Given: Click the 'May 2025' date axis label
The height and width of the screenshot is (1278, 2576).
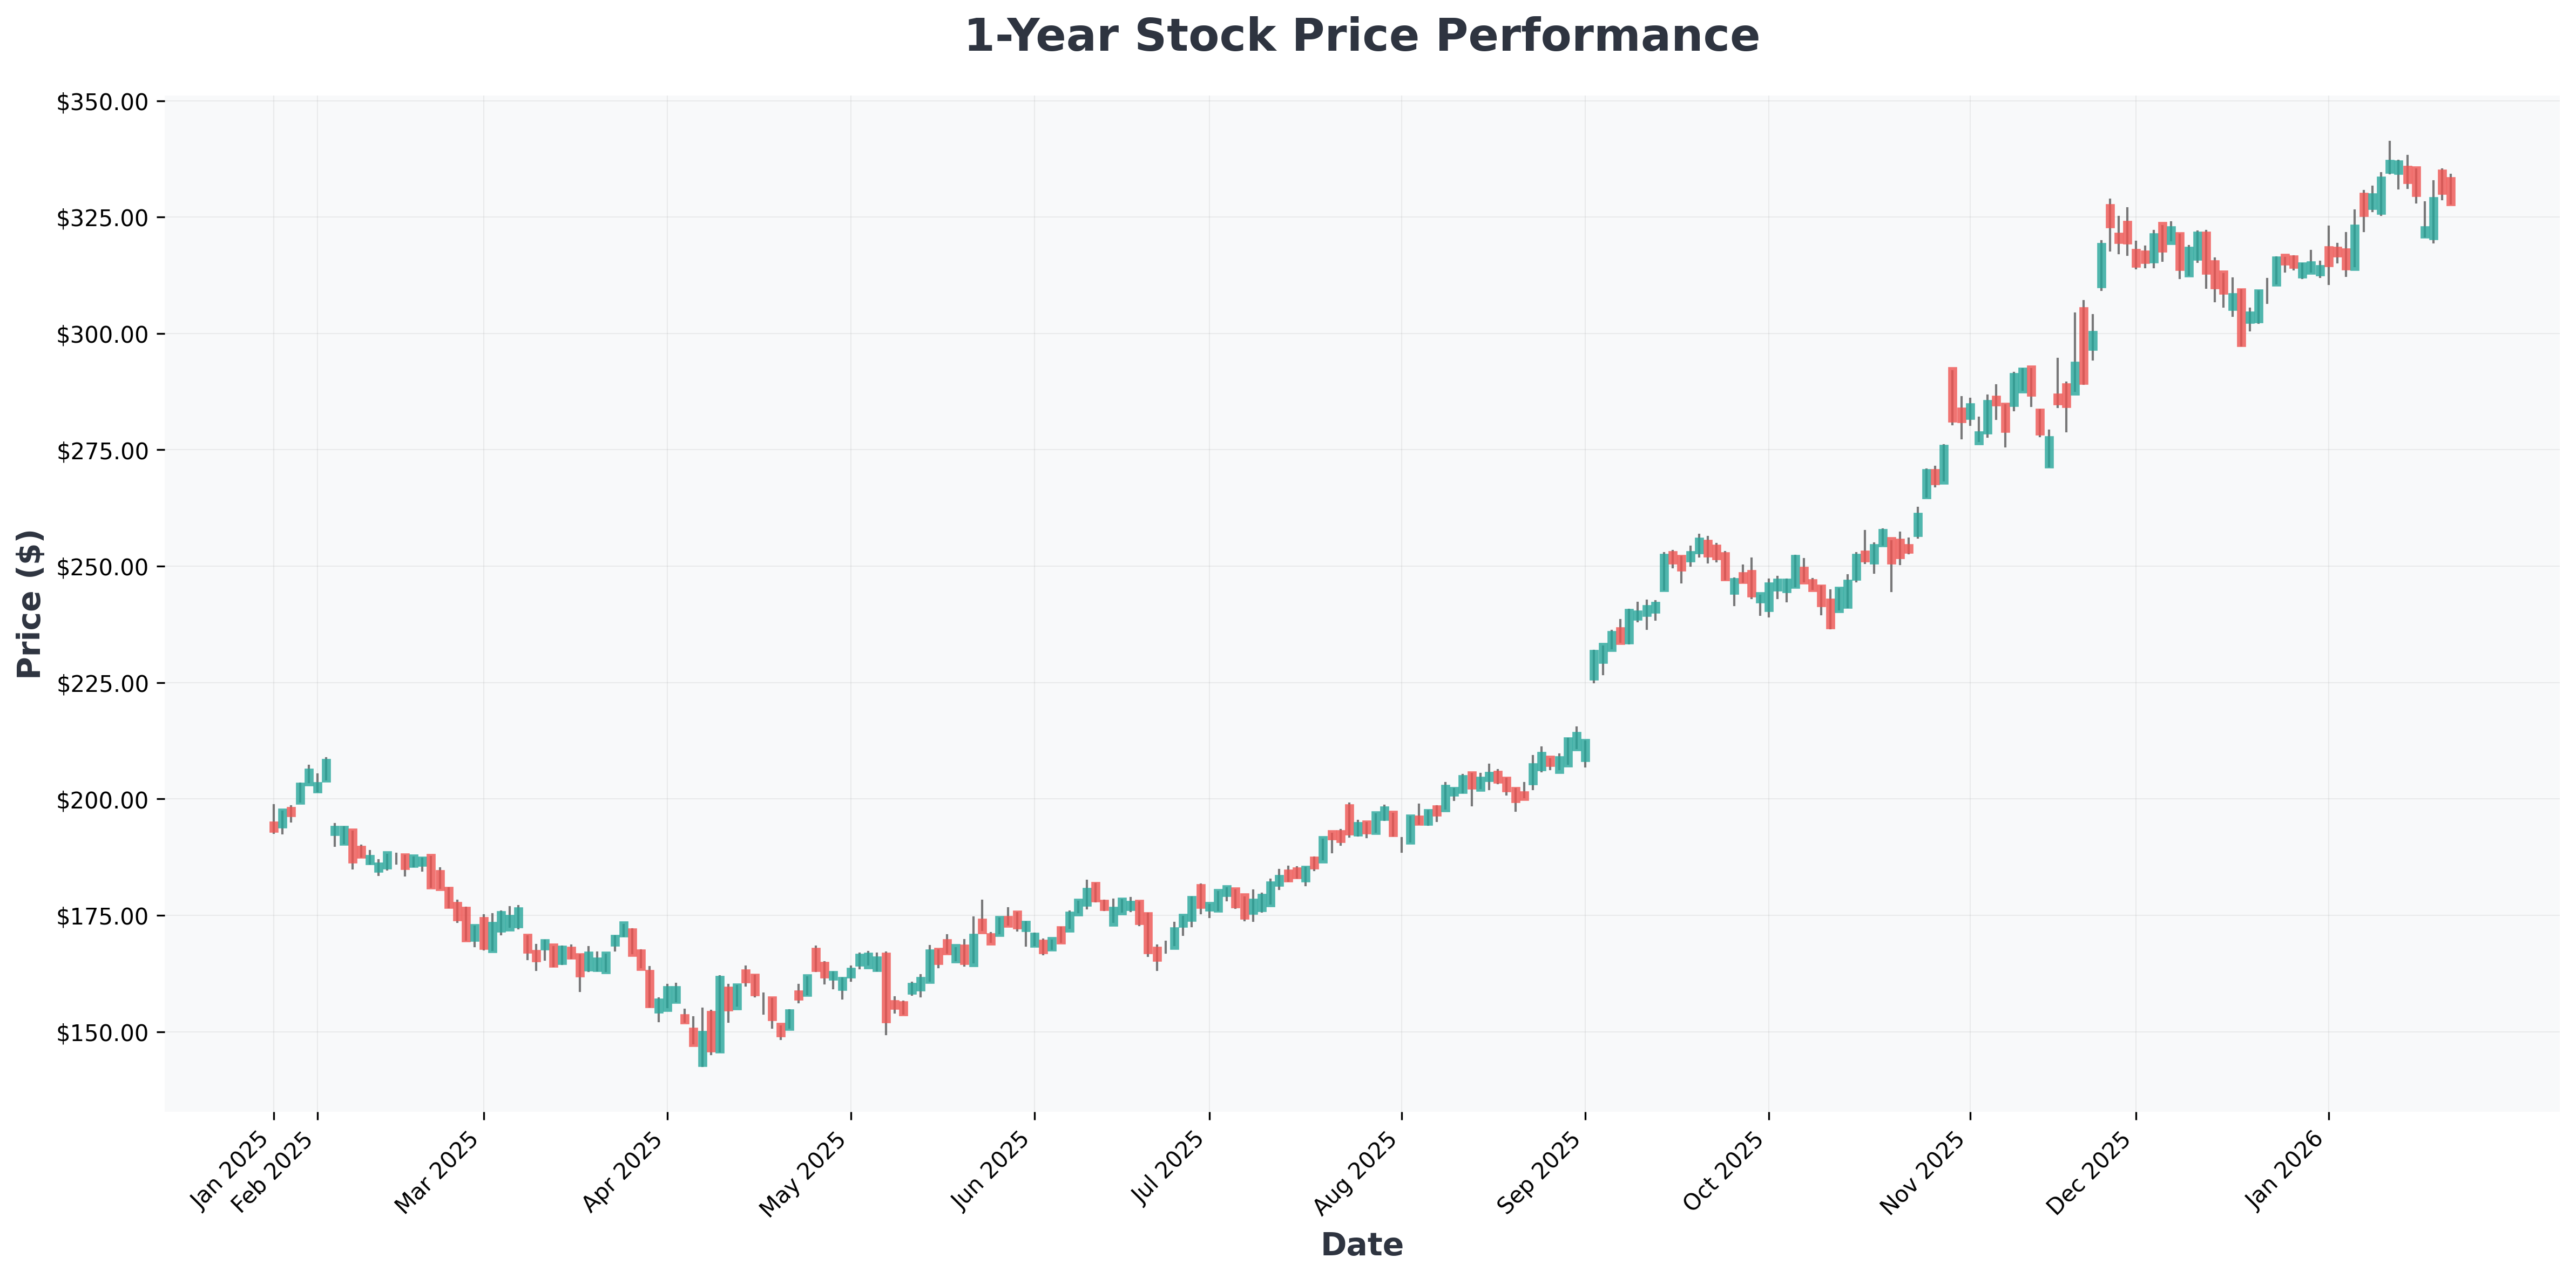Looking at the screenshot, I should [x=809, y=1169].
